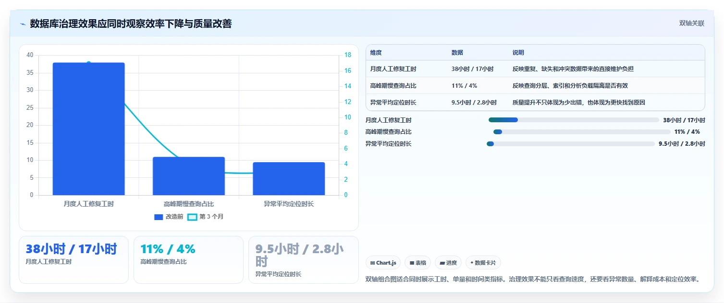Click the 月度人工修复工时 x-axis label
The width and height of the screenshot is (724, 303).
89,204
